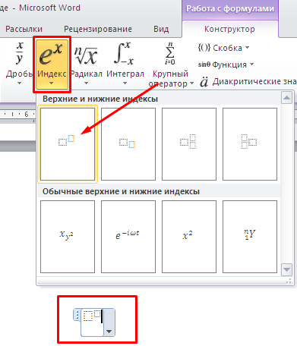Screen dimensions: 297x346
Task: Open Диакритические знаки accent menu
Action: pyautogui.click(x=248, y=82)
